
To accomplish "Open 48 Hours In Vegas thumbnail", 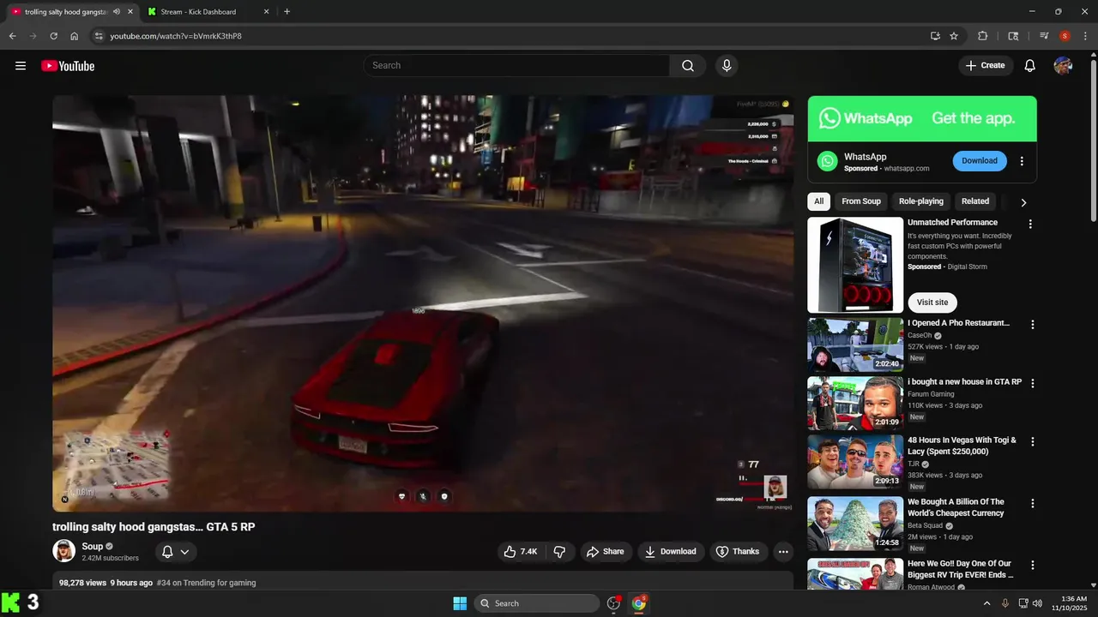I will (855, 462).
